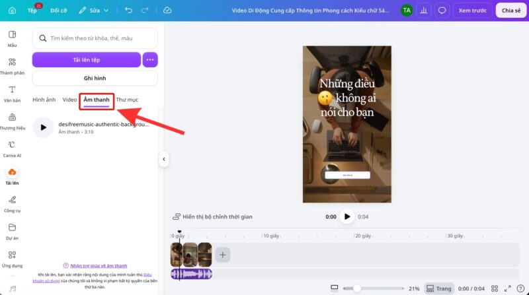Select the third timeline clip thumbnail

click(x=205, y=255)
